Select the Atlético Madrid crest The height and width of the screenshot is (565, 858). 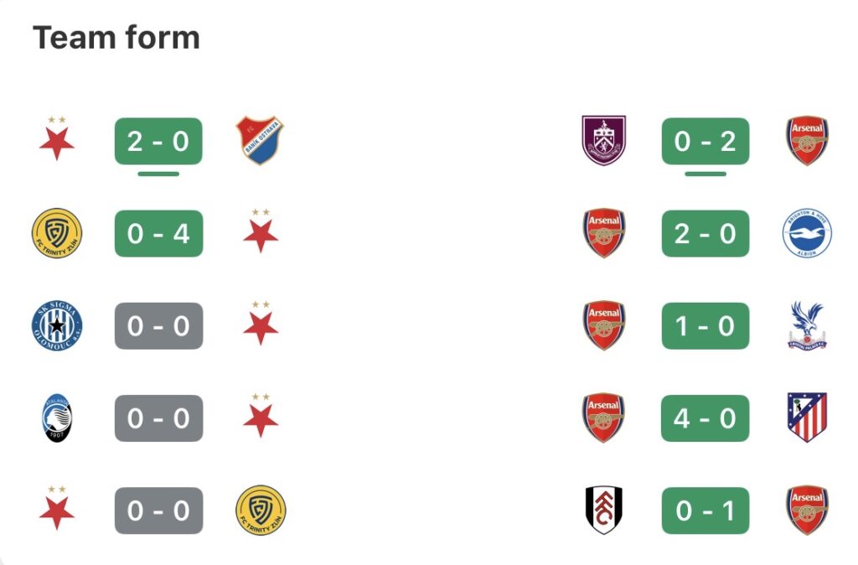807,417
